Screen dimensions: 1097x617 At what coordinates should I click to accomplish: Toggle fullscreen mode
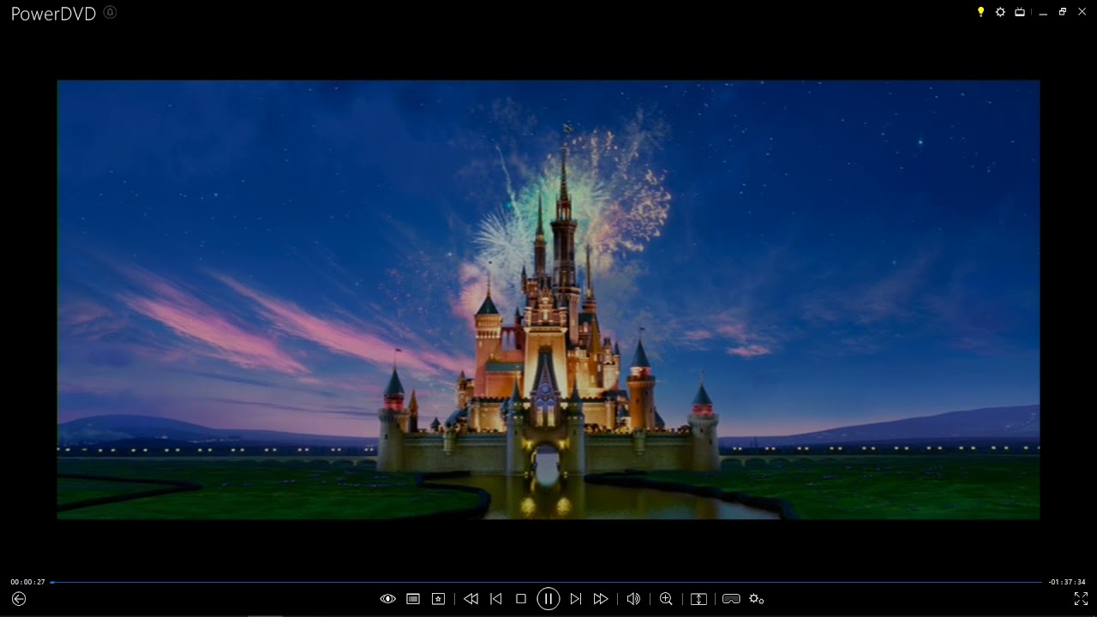[1081, 599]
